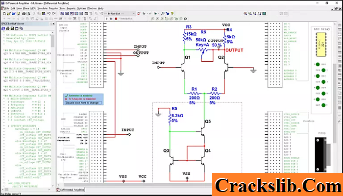The image size is (343, 196).
Task: Open the Tools menu
Action: [x=62, y=8]
